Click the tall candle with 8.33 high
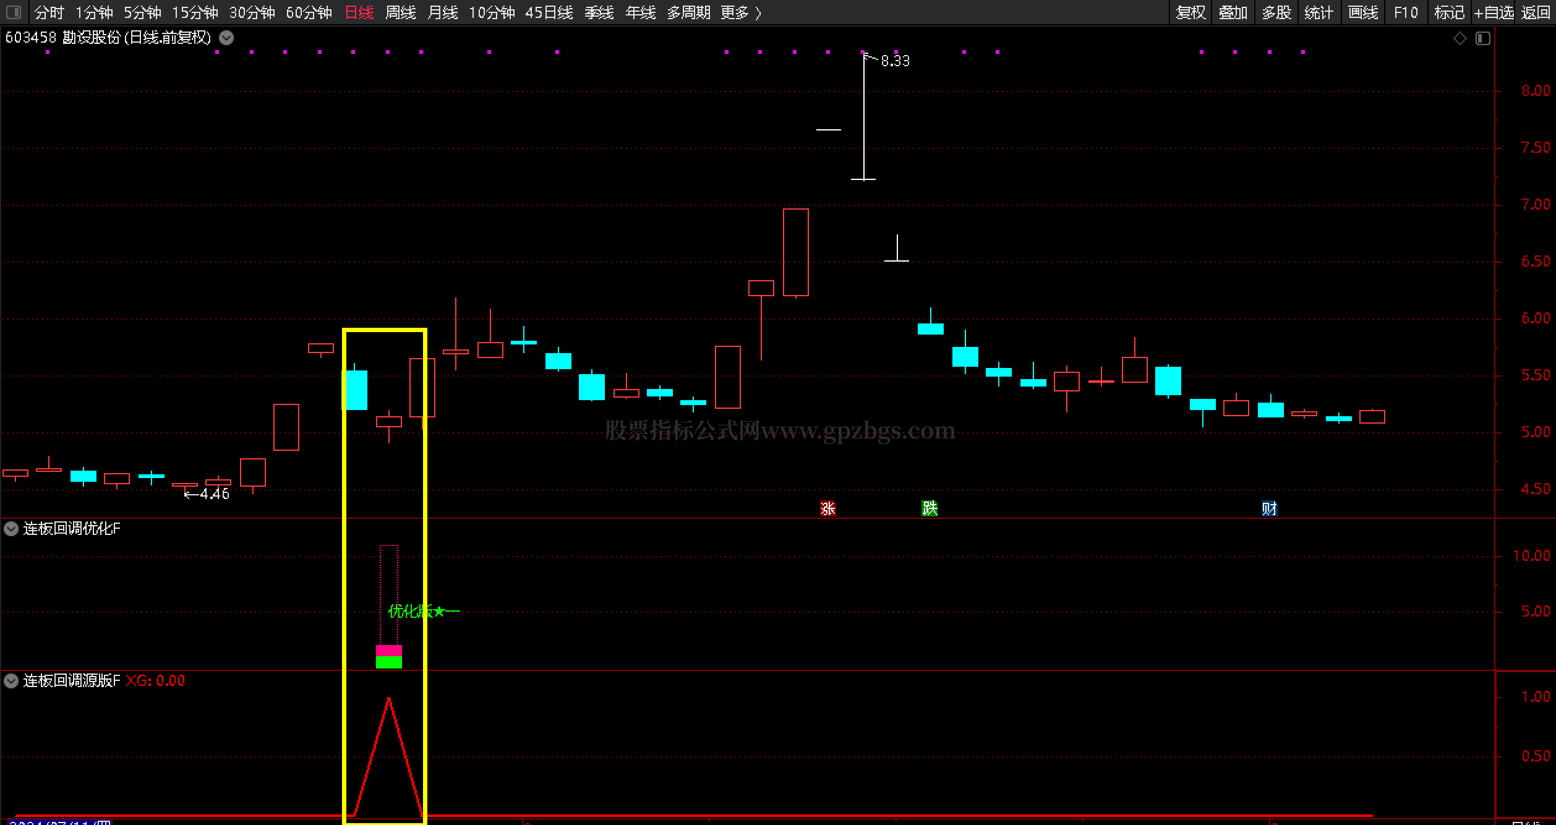 [x=863, y=116]
